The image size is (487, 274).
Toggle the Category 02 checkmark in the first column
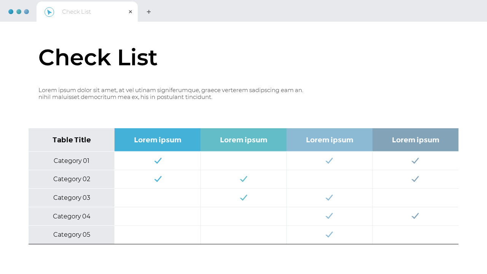158,179
